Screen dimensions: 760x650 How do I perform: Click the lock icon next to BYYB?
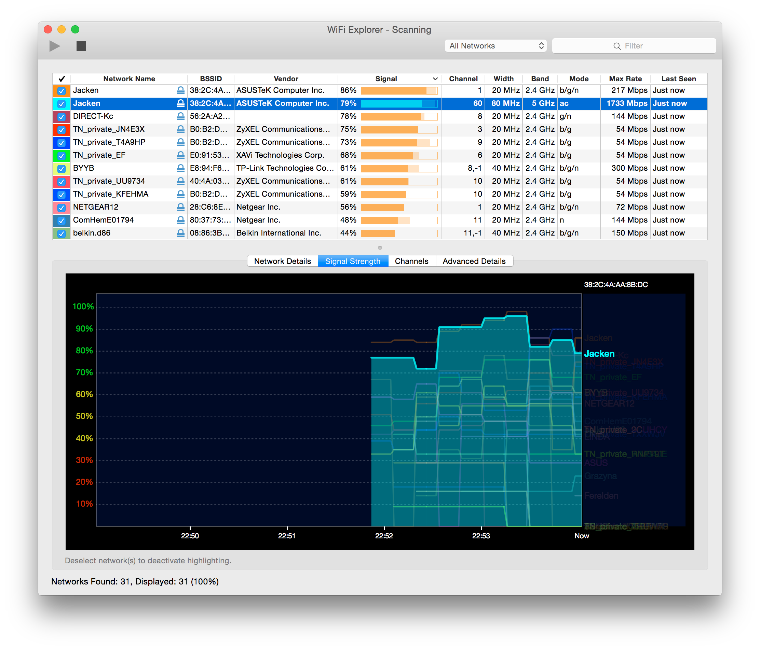(180, 168)
